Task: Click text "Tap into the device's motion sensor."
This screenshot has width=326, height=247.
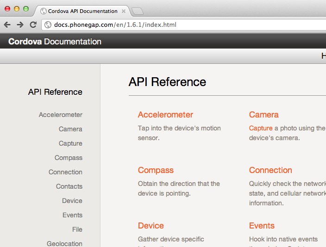Action: coord(179,133)
